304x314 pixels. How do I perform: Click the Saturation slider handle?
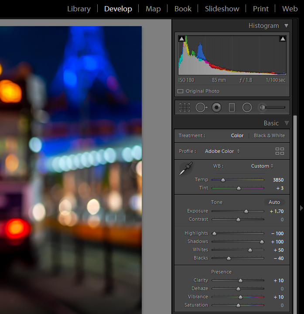pos(238,306)
